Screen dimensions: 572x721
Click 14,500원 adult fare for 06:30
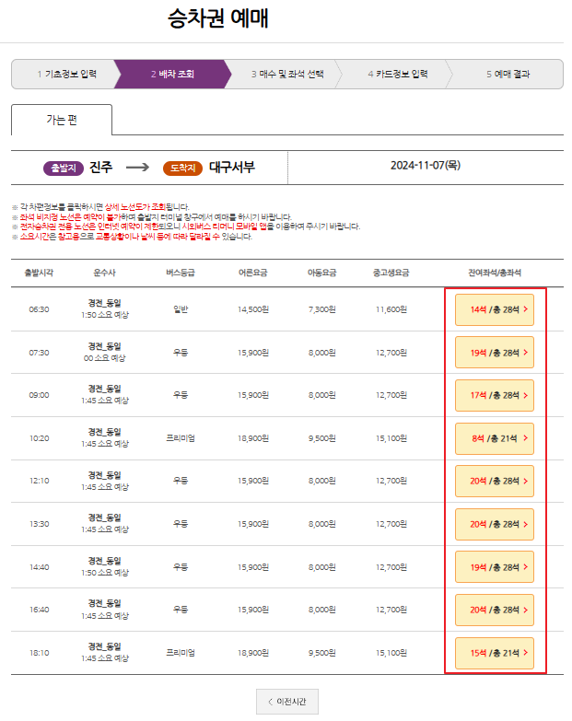click(253, 309)
